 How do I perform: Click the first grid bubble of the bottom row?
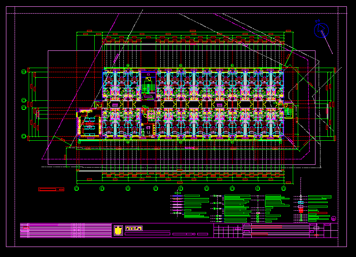pos(76,188)
